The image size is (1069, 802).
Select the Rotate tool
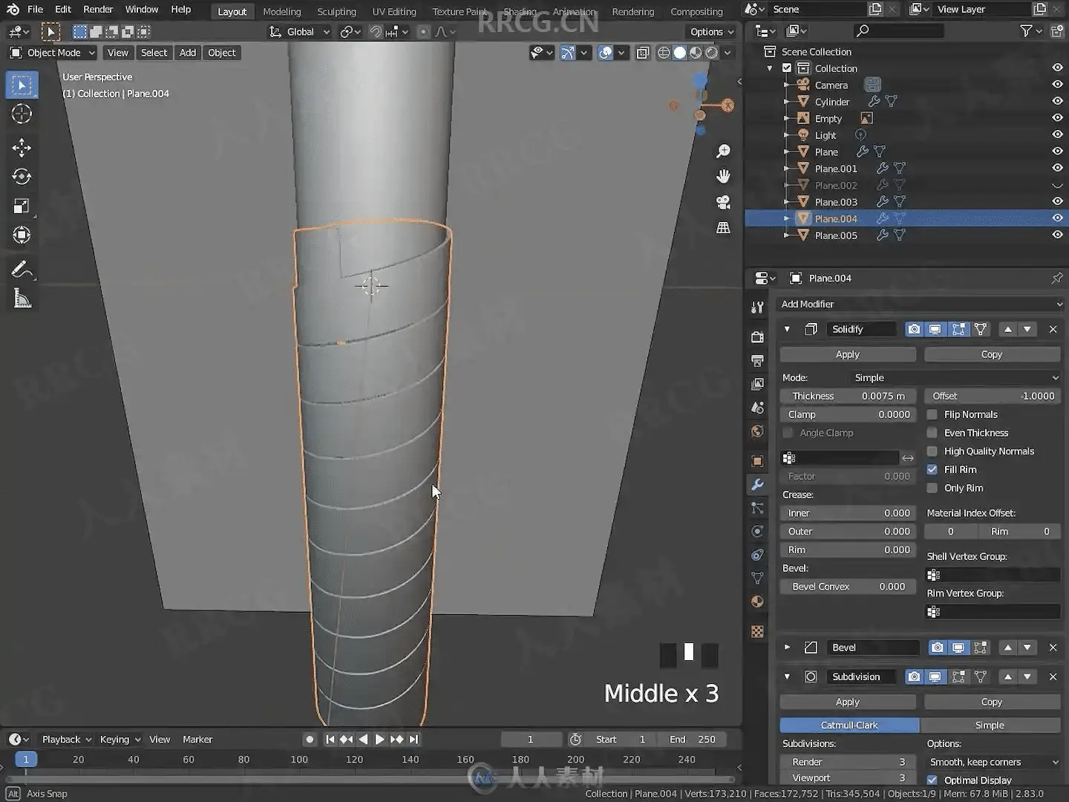(22, 177)
